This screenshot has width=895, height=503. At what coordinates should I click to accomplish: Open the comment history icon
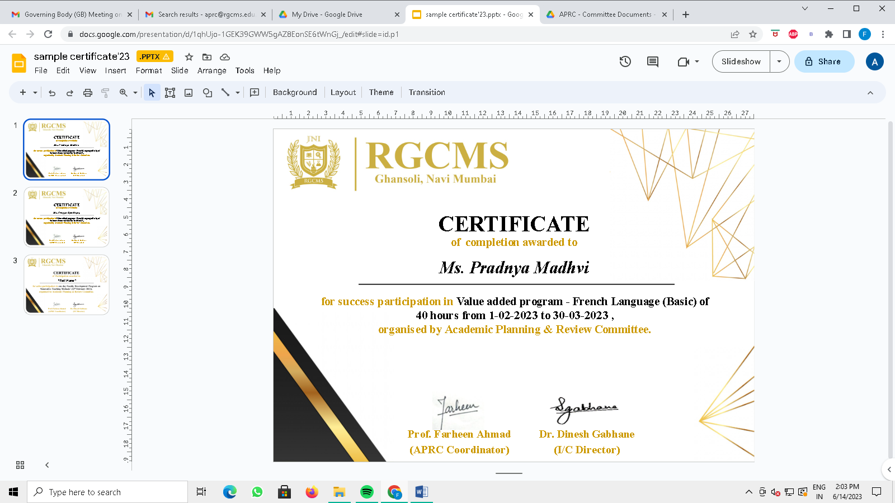(x=653, y=61)
